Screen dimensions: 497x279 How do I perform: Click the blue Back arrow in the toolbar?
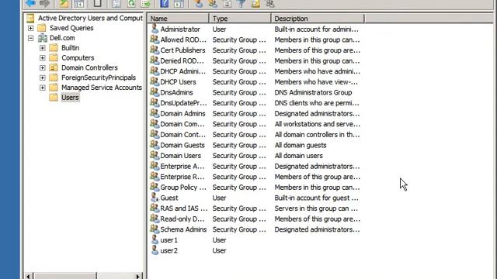click(x=30, y=3)
